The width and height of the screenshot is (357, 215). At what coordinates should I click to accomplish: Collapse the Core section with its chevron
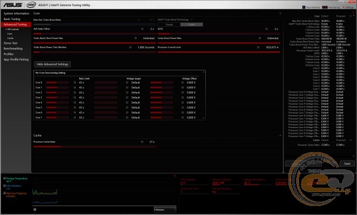(280, 13)
